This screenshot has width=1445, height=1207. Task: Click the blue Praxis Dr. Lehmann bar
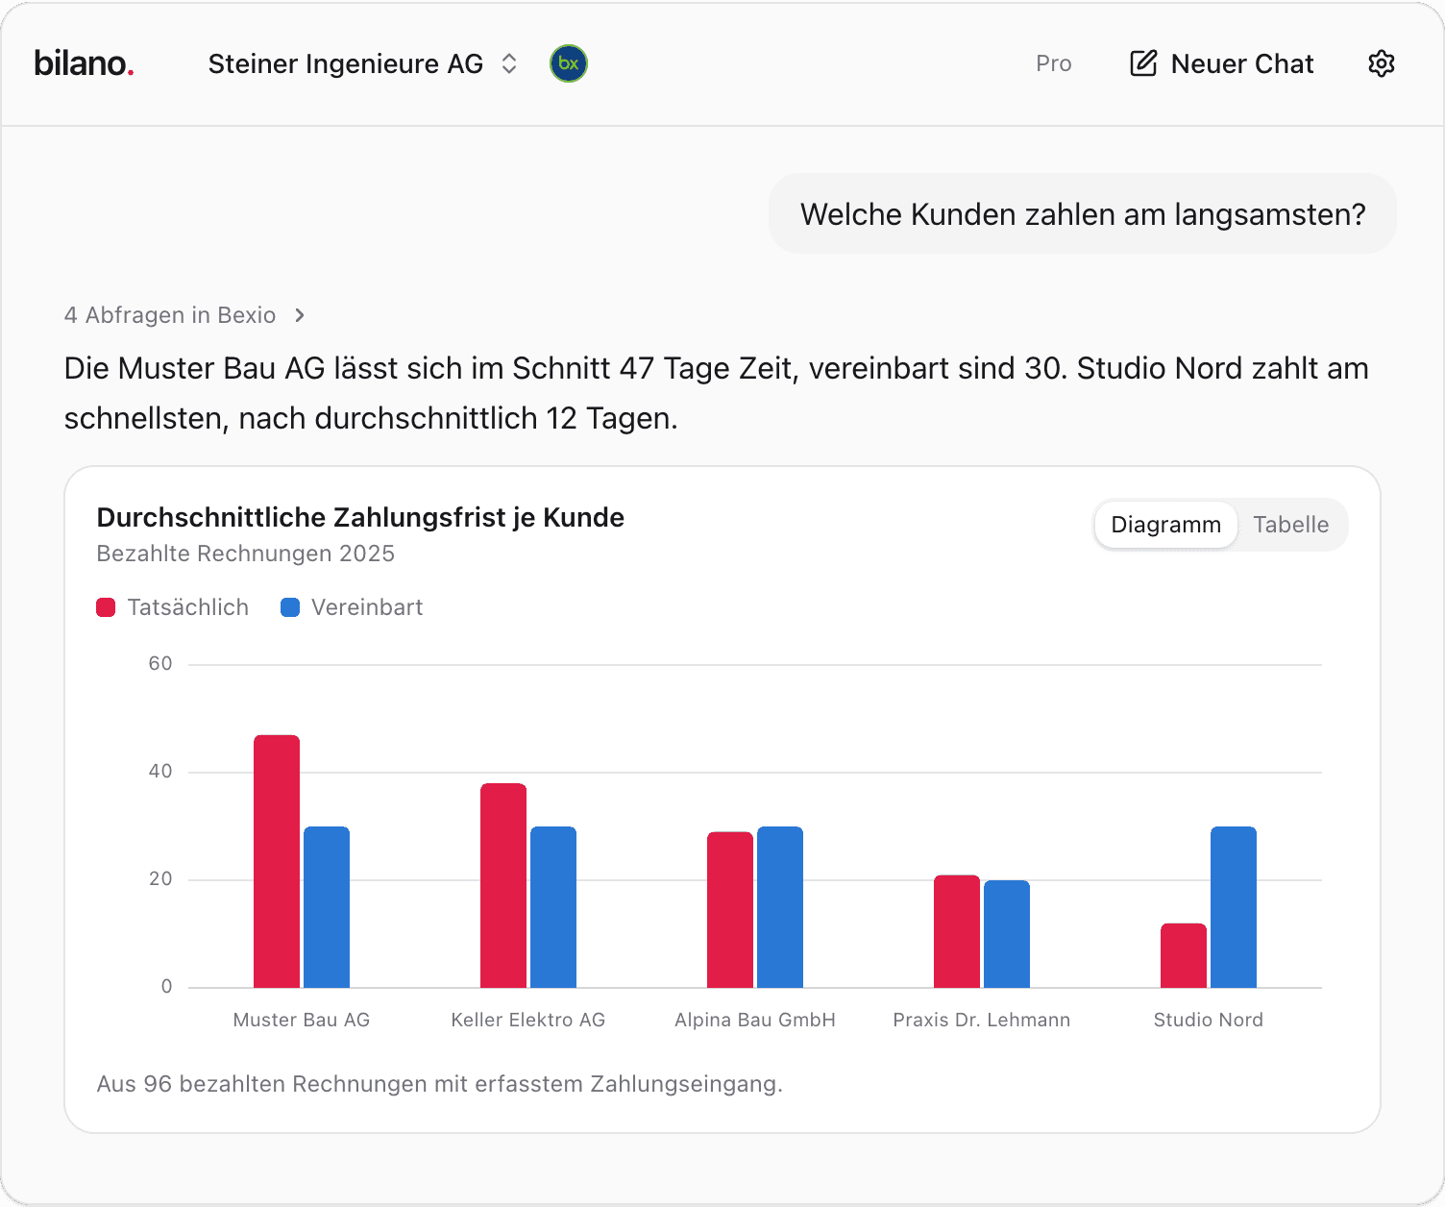coord(1007,934)
